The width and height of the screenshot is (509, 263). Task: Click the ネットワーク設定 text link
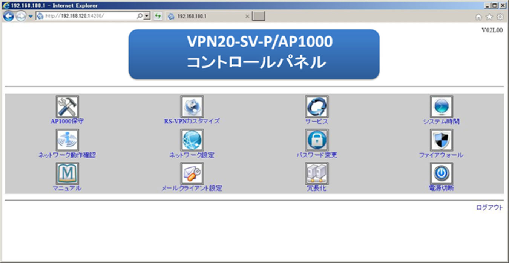click(x=192, y=155)
